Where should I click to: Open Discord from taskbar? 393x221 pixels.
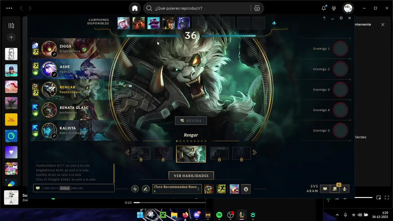click(x=196, y=215)
